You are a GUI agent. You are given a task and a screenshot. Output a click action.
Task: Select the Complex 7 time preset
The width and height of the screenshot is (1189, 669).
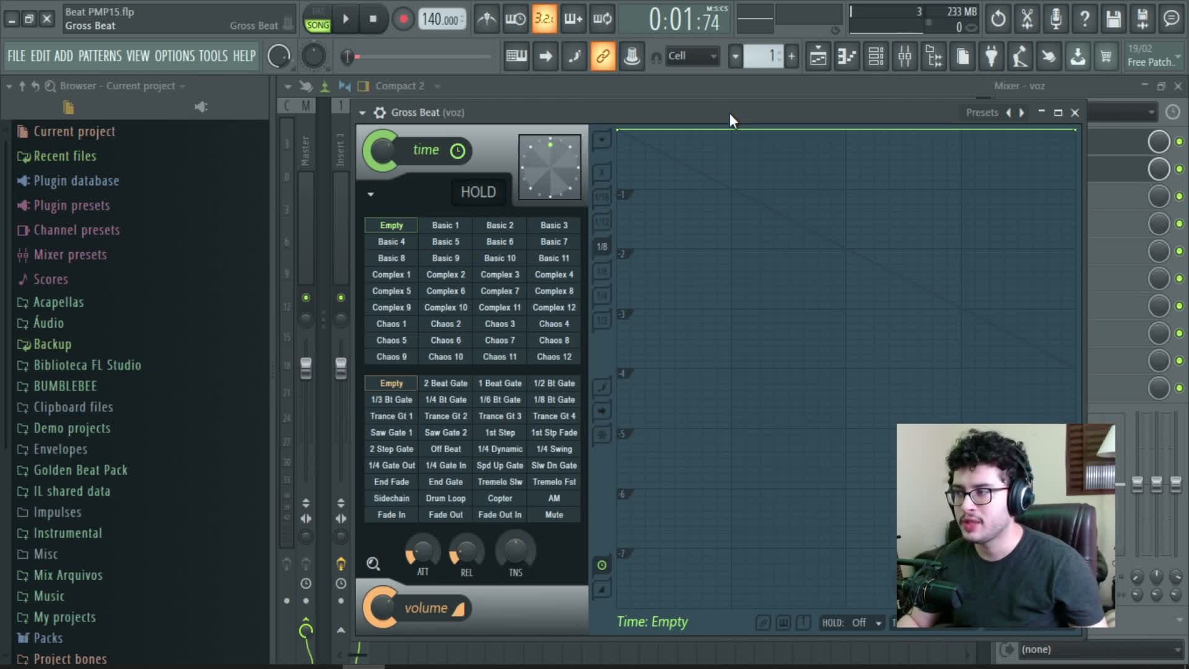click(500, 291)
